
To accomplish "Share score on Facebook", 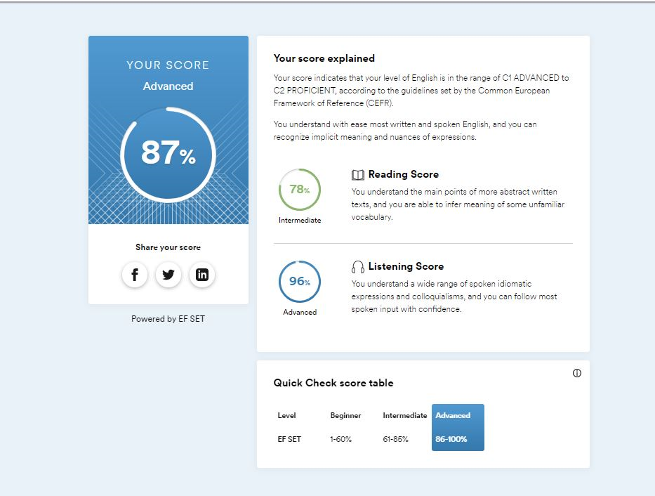I will (135, 275).
